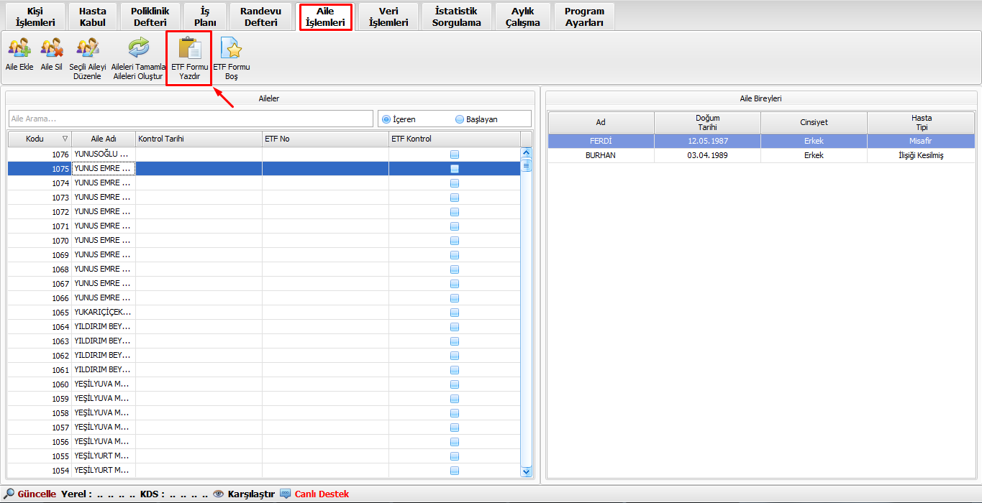Click the Aile Ekle icon
Image resolution: width=982 pixels, height=503 pixels.
coord(19,49)
